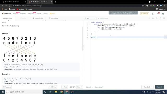Screen dimensions: 167x94
Task: Open OBS Studio from the taskbar
Action: click(x=72, y=92)
